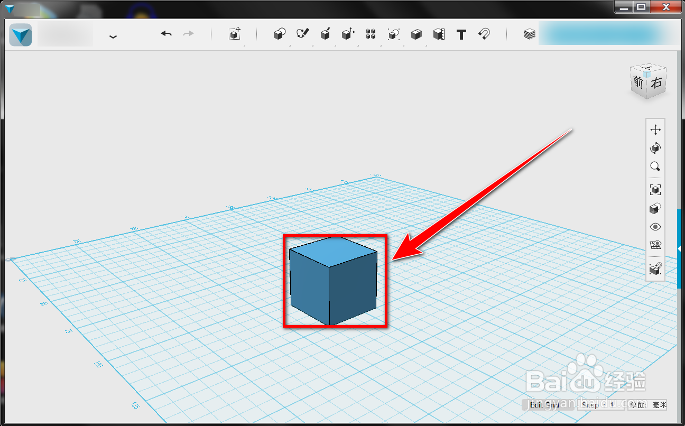Screen dimensions: 685x426
Task: Open the Material layers tool
Action: 530,34
